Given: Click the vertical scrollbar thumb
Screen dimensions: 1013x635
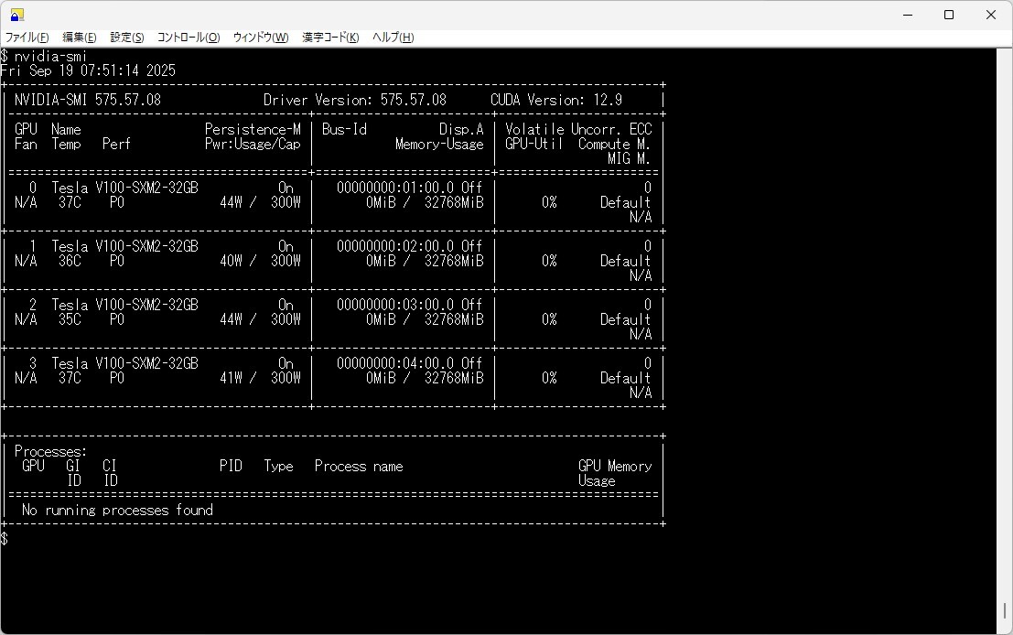Looking at the screenshot, I should click(1005, 610).
